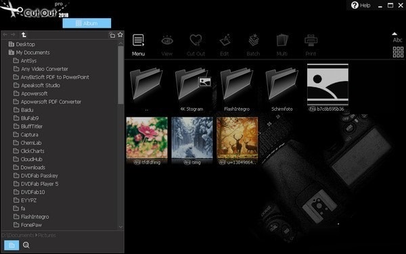Image resolution: width=406 pixels, height=254 pixels.
Task: Click the View eye icon
Action: coord(167,45)
